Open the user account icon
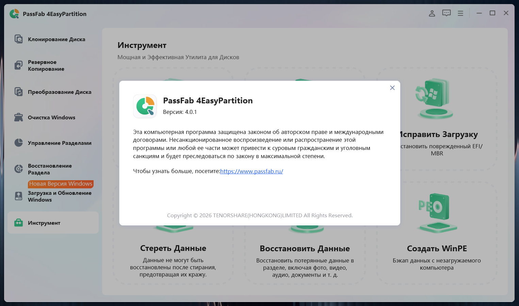The width and height of the screenshot is (519, 306). click(432, 13)
